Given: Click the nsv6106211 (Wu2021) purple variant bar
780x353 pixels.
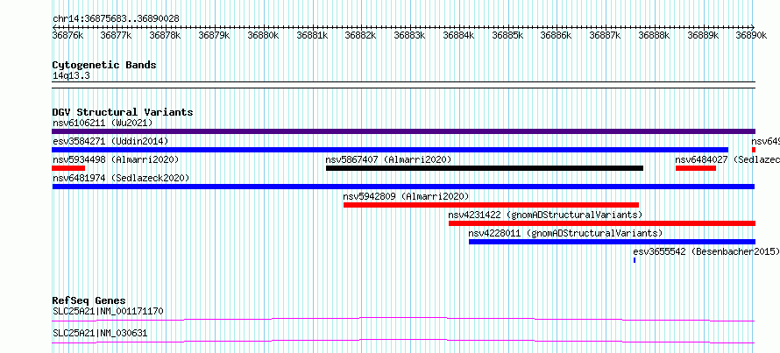Looking at the screenshot, I should 403,131.
